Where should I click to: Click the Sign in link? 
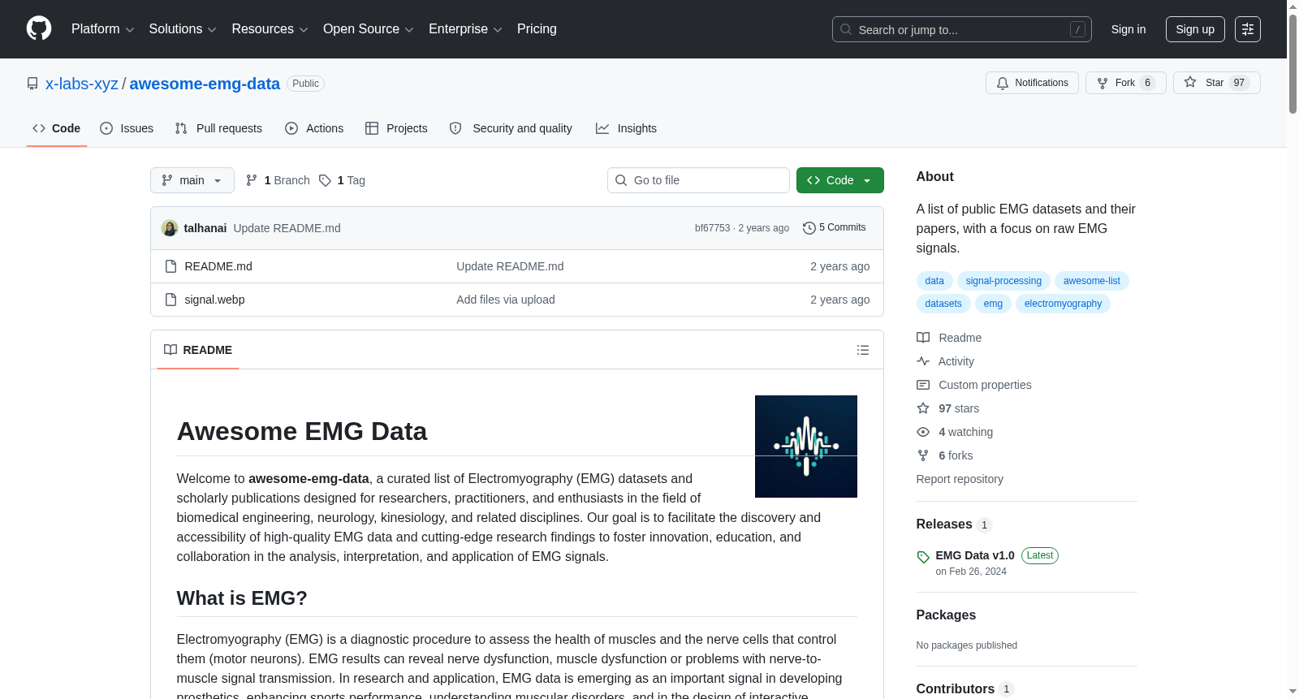[x=1129, y=29]
